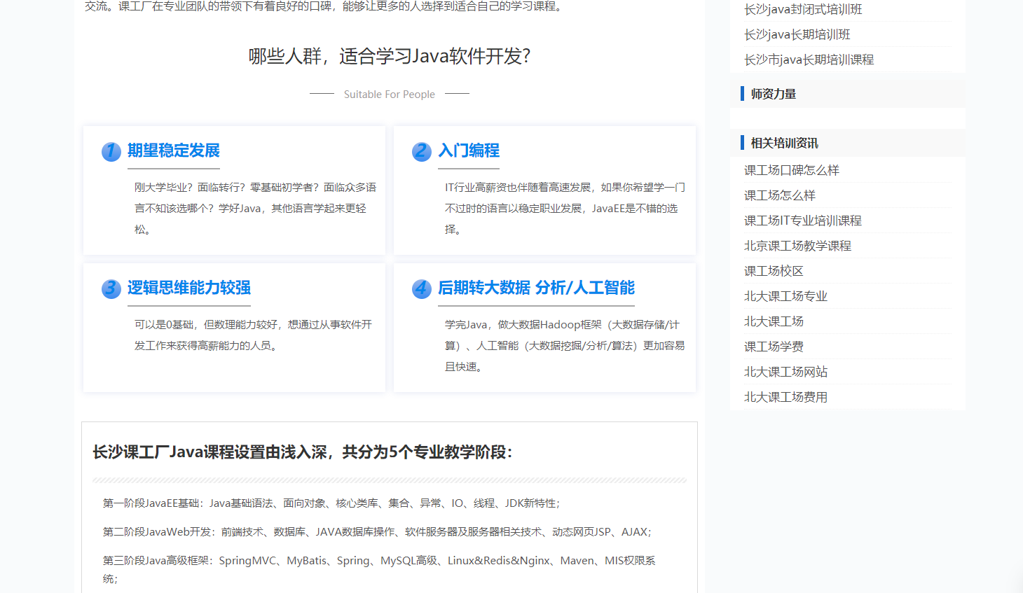Click the 逻辑思维能力较强 card title
1023x593 pixels.
[189, 288]
